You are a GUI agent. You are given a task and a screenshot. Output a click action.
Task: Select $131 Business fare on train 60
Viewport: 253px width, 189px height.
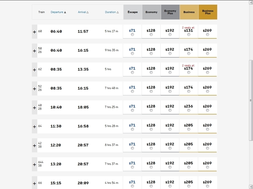point(189,34)
